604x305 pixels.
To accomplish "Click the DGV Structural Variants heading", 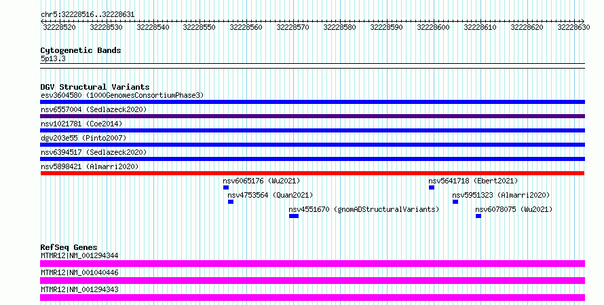I will click(95, 87).
